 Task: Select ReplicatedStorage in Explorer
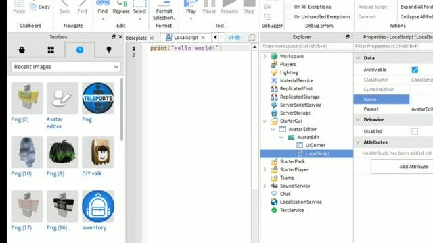(x=300, y=97)
